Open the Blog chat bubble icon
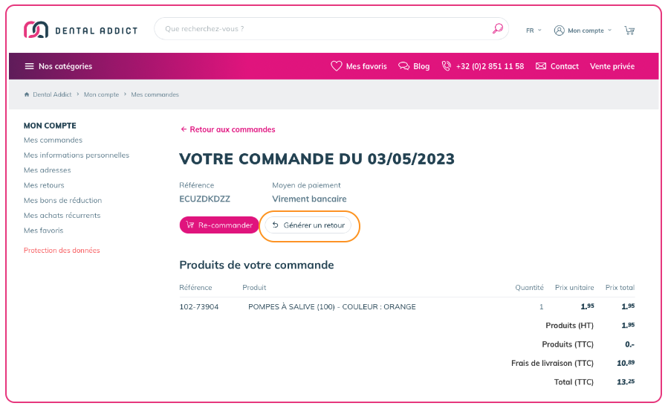The height and width of the screenshot is (409, 668). 404,66
